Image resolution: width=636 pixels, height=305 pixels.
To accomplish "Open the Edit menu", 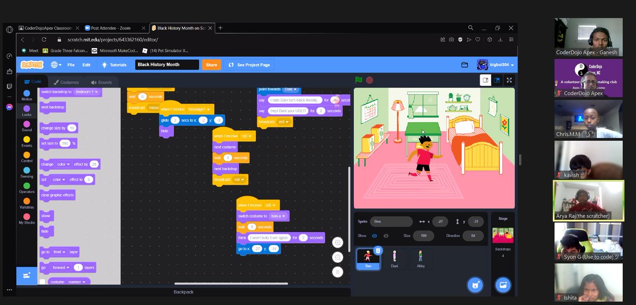I will (x=86, y=65).
